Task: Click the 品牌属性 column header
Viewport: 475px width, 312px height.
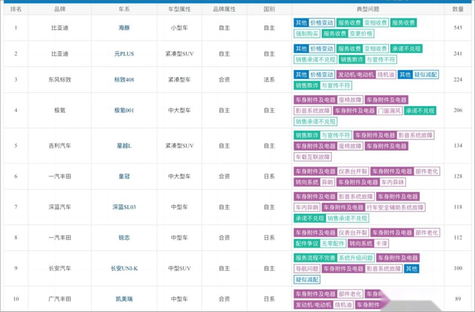Action: (x=224, y=9)
